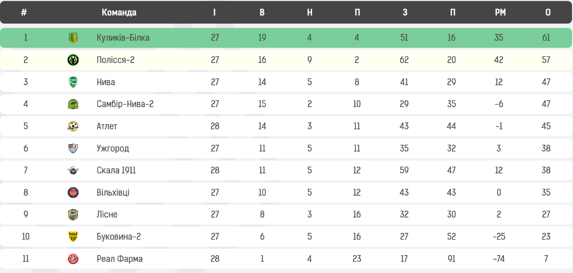Open the Полісся-2 team link

click(x=115, y=60)
